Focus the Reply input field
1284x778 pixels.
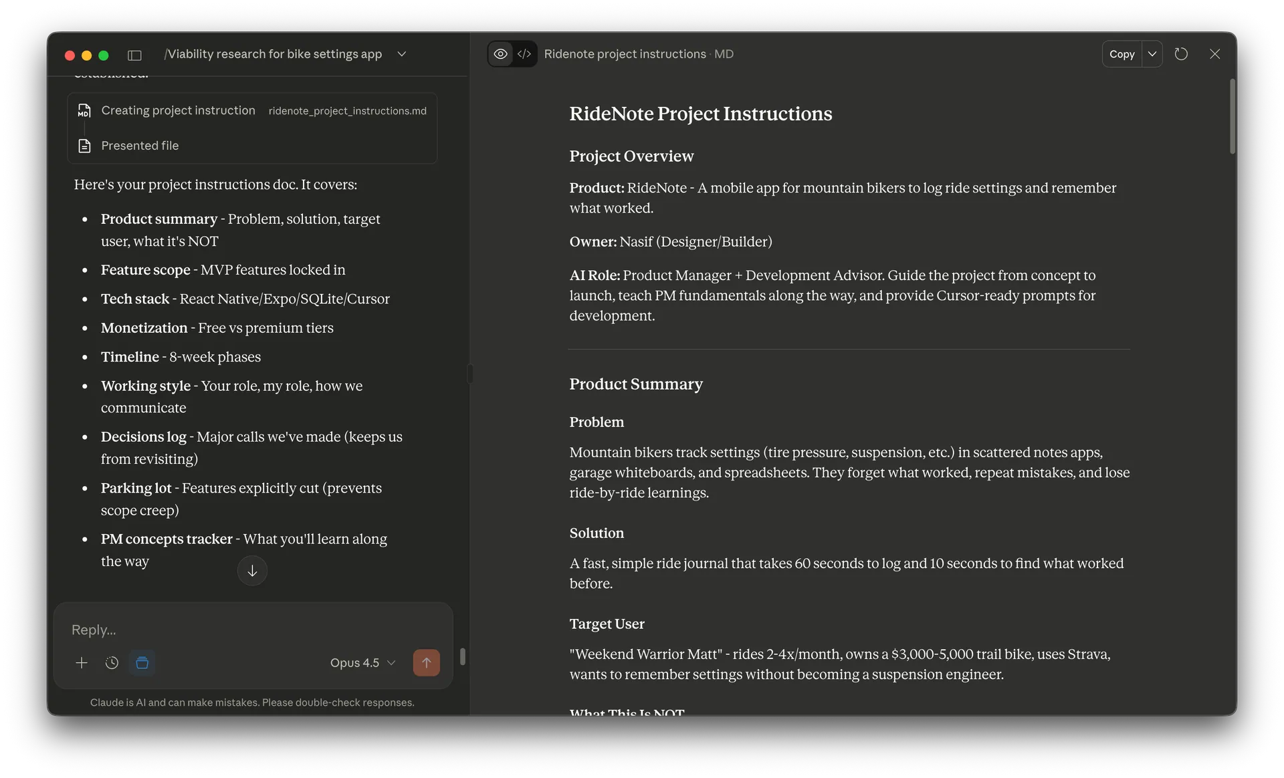point(252,630)
